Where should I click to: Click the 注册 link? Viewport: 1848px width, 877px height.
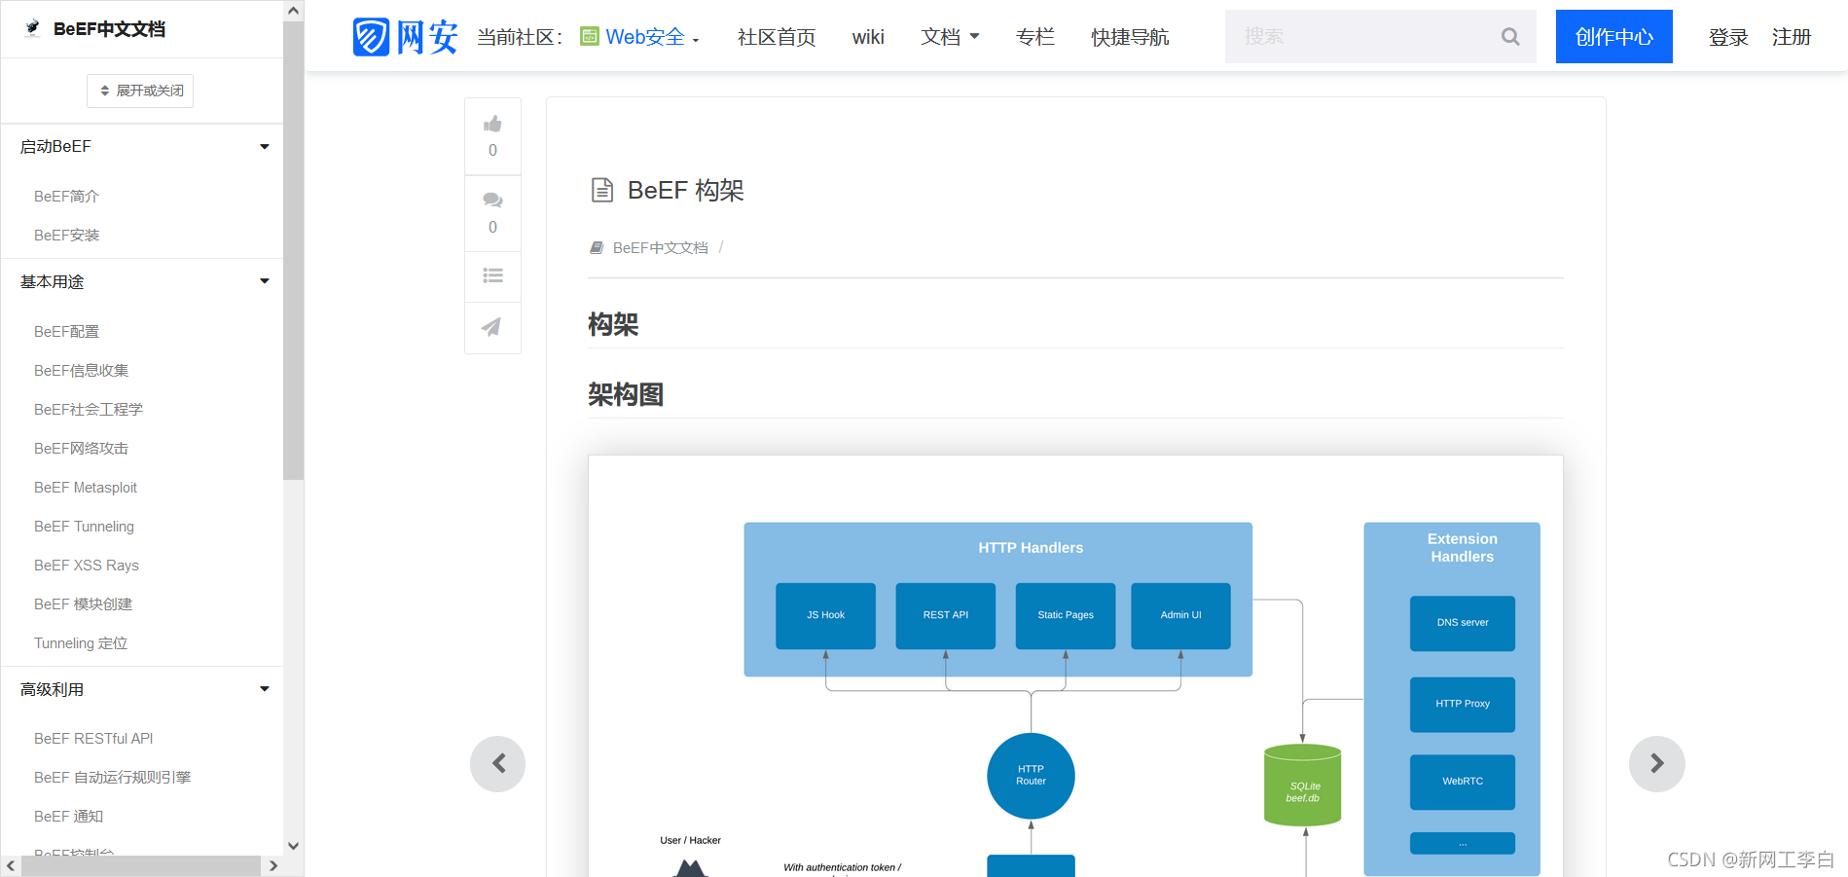click(1792, 37)
